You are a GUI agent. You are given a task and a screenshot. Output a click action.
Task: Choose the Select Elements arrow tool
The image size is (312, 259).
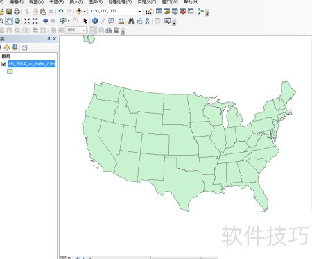coord(85,21)
